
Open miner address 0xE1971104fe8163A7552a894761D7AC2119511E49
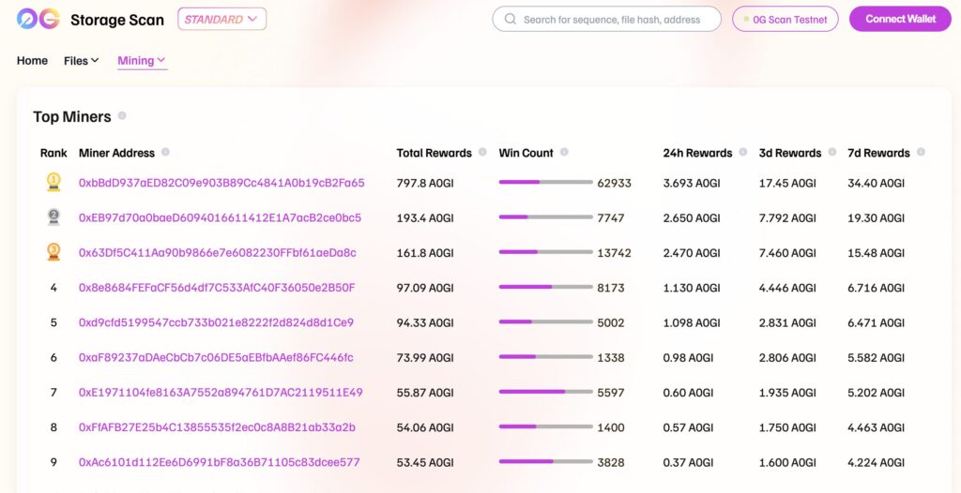pyautogui.click(x=221, y=393)
